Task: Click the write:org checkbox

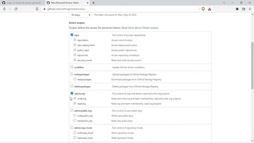Action: tap(75, 98)
